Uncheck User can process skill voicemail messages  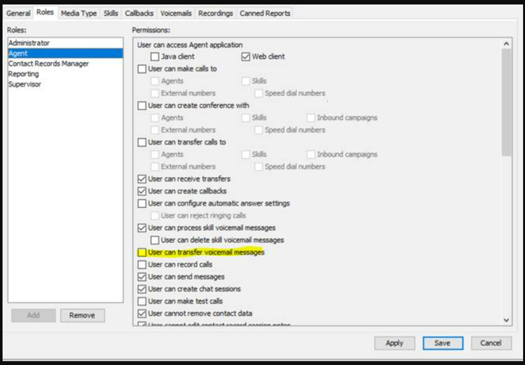pos(142,228)
